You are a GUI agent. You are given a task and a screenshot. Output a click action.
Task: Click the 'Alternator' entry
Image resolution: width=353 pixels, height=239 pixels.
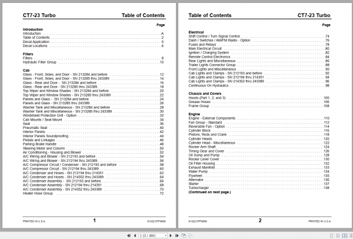[196, 180]
